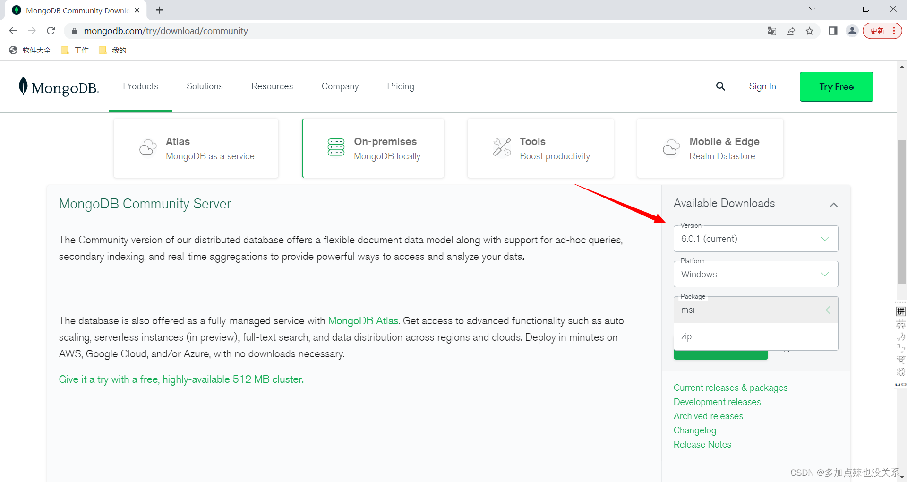The width and height of the screenshot is (907, 482).
Task: Click the Chrome profile avatar icon
Action: tap(852, 31)
